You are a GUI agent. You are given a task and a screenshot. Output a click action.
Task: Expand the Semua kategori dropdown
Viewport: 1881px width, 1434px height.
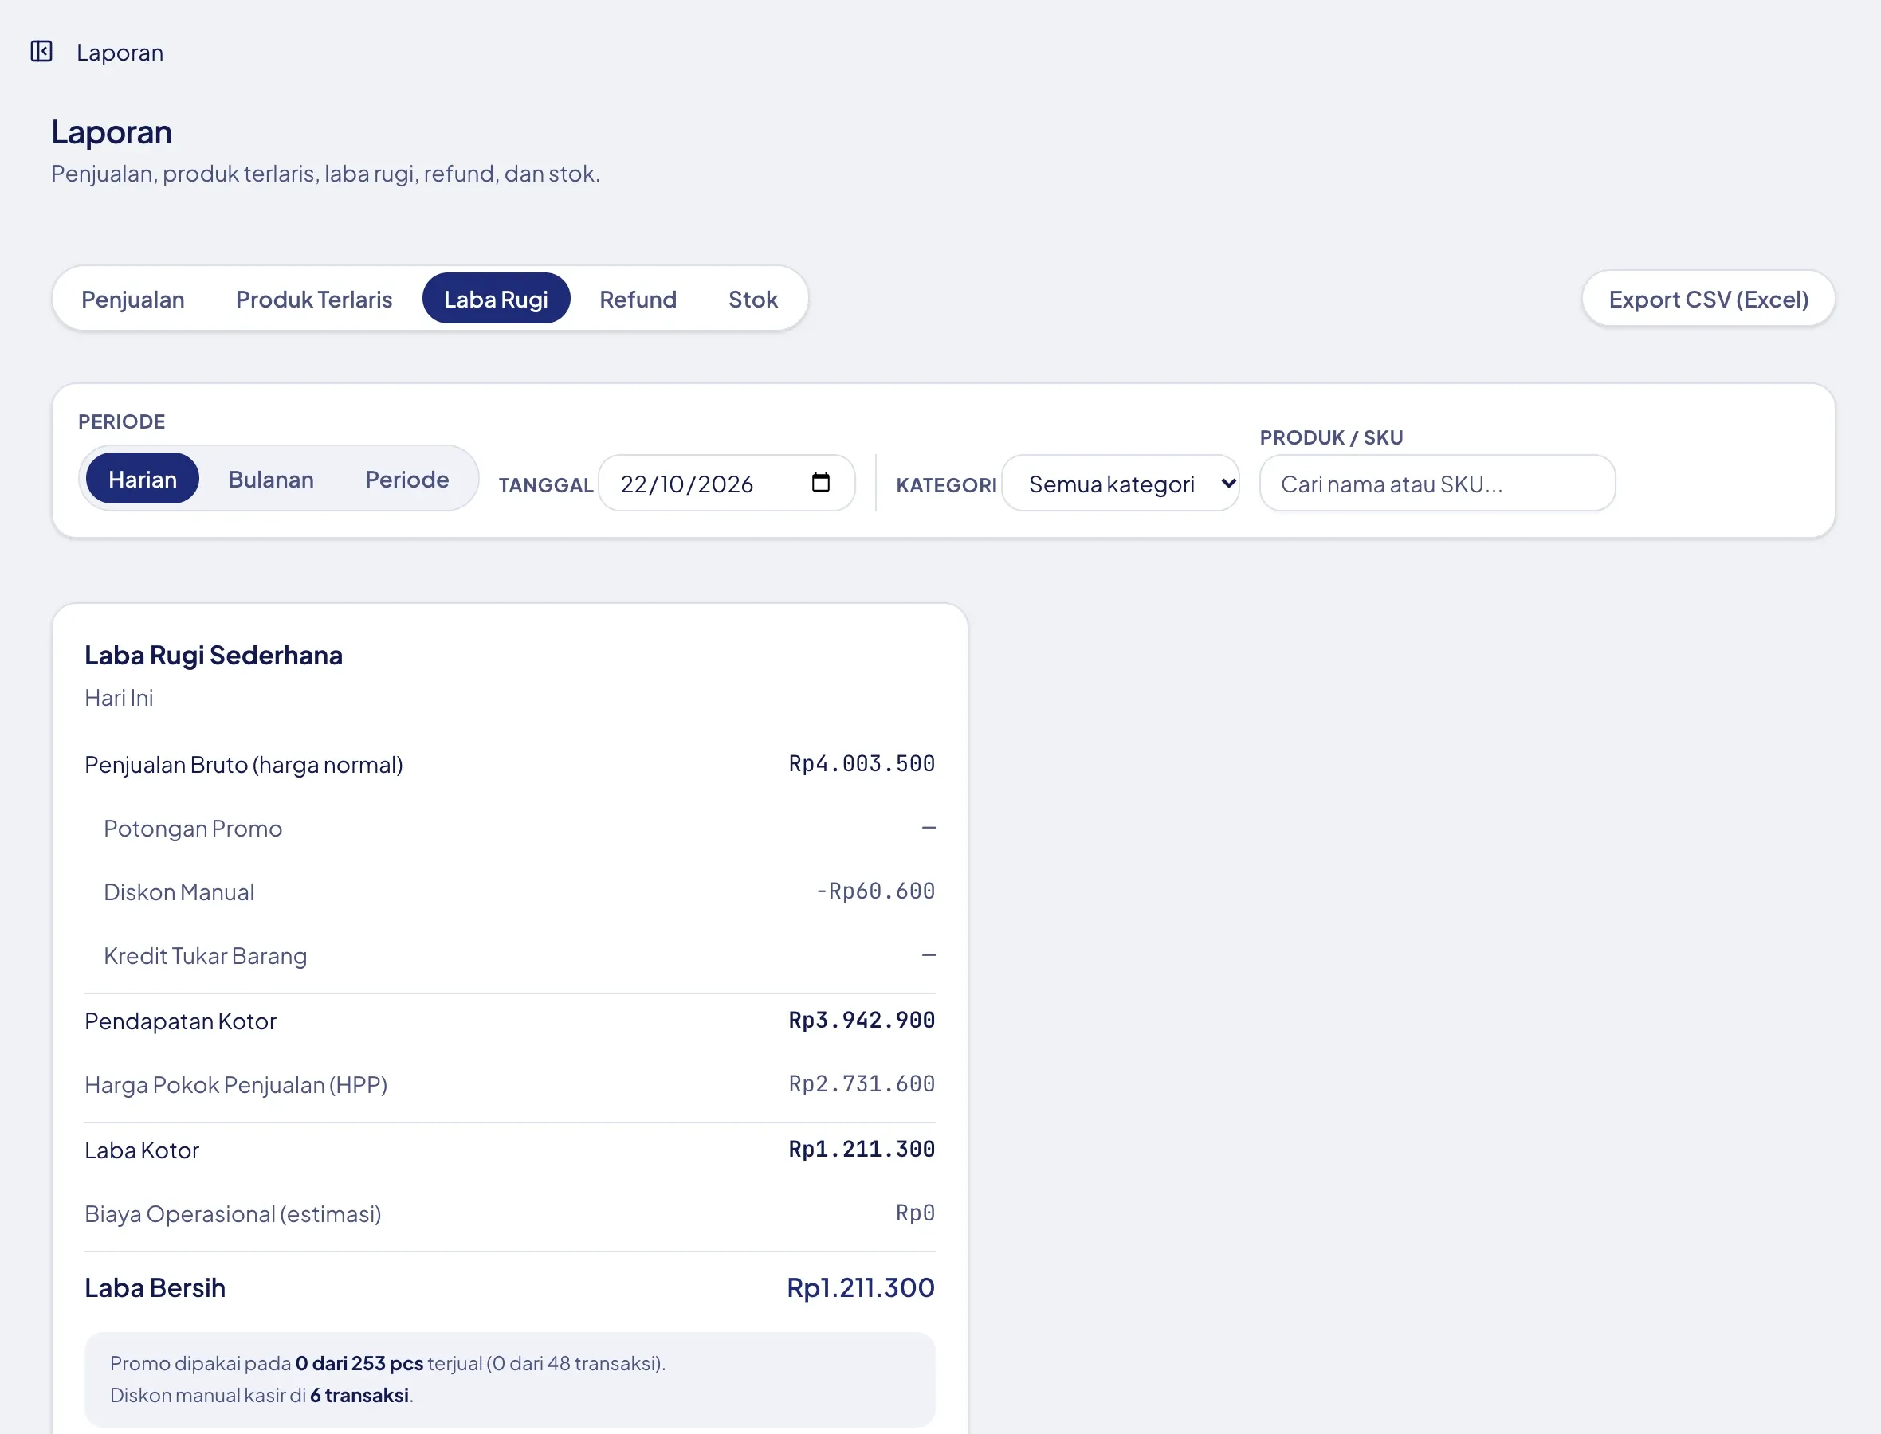point(1121,483)
